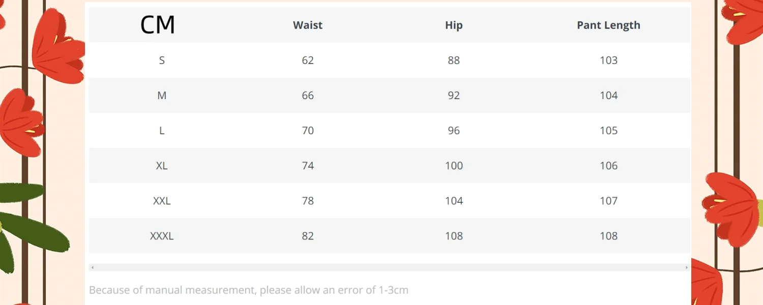Click waist value 78 for size XXL
Viewport: 763px width, 305px height.
tap(308, 201)
